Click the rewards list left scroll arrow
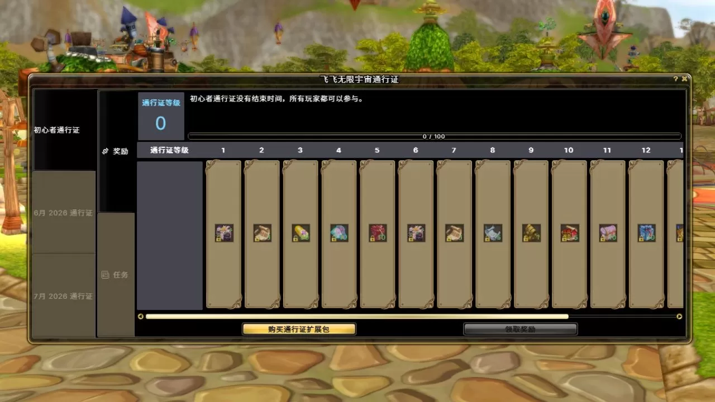The image size is (715, 402). point(141,317)
